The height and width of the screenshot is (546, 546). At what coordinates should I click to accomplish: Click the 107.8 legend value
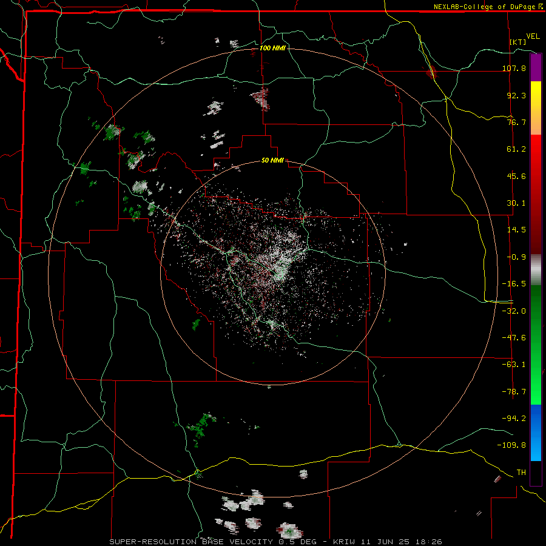514,68
